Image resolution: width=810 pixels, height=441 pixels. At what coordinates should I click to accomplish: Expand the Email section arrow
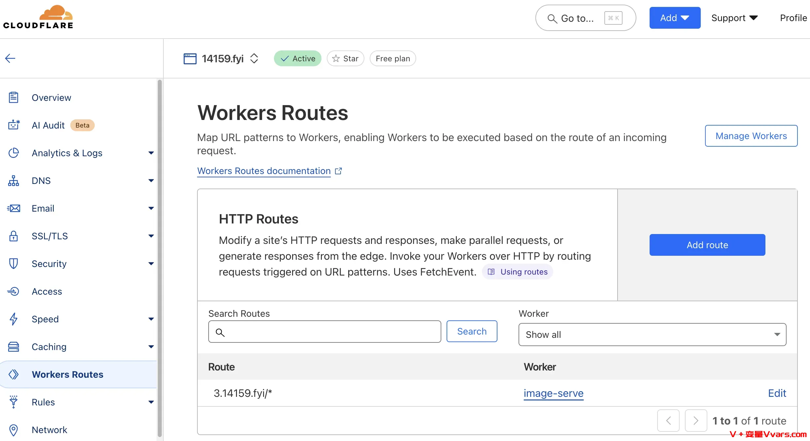151,208
